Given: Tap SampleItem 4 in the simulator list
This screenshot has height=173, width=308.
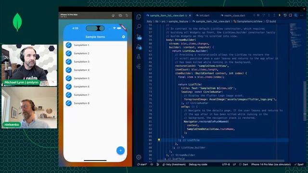Looking at the screenshot, I should [x=95, y=70].
